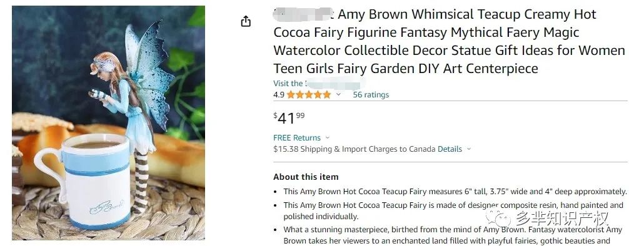Open shipping Details link
Screen dimensions: 629x246
[450, 149]
